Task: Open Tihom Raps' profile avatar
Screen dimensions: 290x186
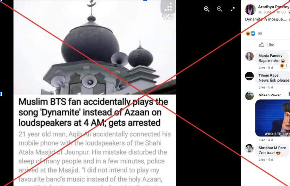Action: pyautogui.click(x=249, y=76)
